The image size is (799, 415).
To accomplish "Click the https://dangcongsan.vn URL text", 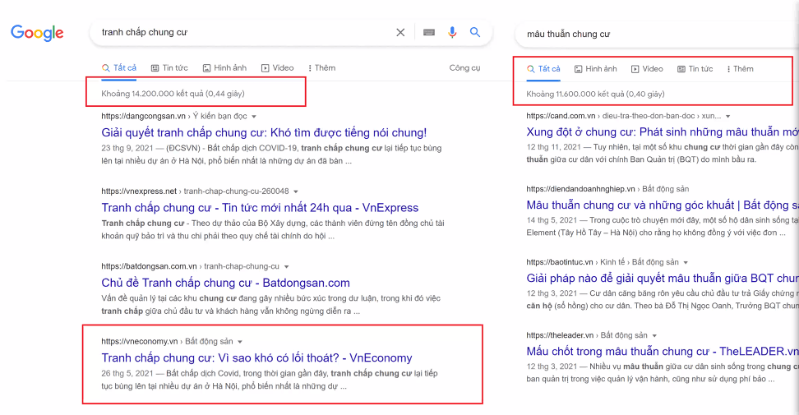I will [143, 116].
